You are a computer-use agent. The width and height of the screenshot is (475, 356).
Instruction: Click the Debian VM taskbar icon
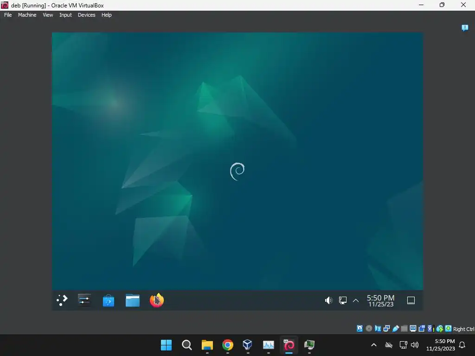[289, 345]
